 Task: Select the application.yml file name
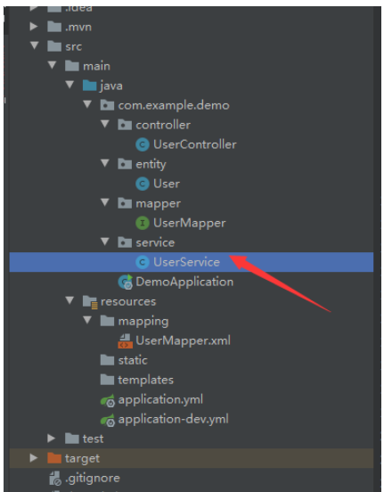(x=160, y=400)
